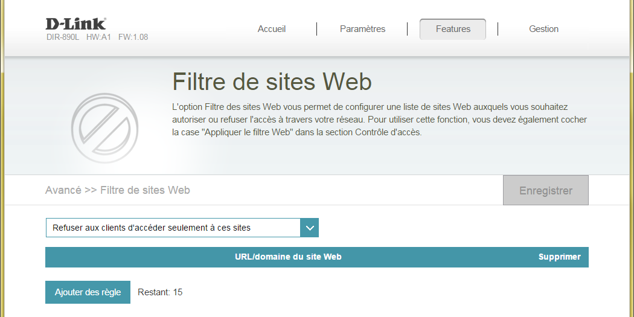Screen dimensions: 634x317
Task: Click the HW:A1 hardware version label
Action: coord(98,37)
